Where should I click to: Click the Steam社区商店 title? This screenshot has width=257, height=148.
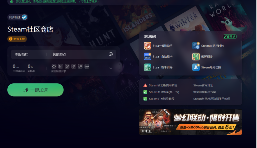click(30, 29)
